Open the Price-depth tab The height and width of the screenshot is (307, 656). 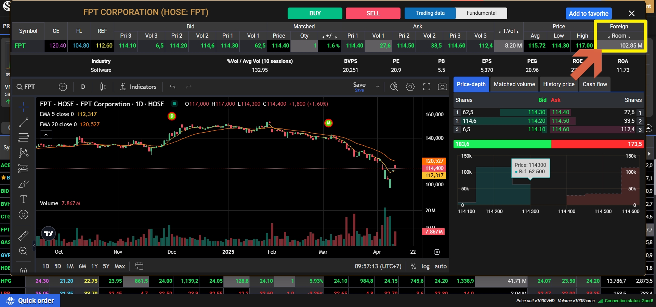point(471,84)
